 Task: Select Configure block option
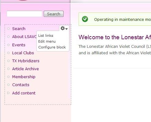[52, 47]
